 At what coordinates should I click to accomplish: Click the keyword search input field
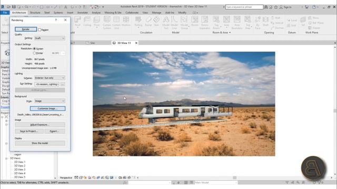coord(244,7)
